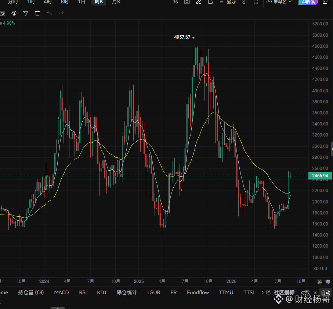Enter fullscreen chart mode
This screenshot has height=309, width=333.
coord(256,2)
